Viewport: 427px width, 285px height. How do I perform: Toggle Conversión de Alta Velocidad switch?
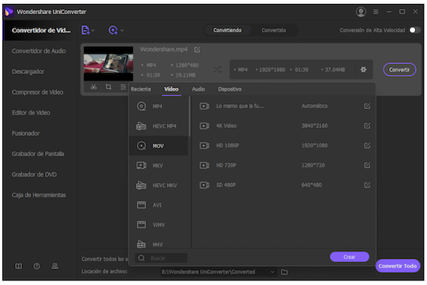pos(415,30)
